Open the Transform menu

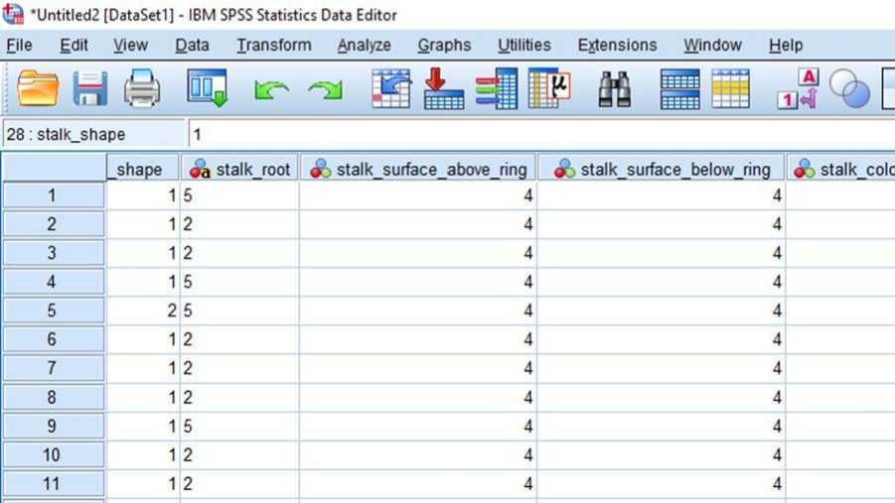point(273,45)
